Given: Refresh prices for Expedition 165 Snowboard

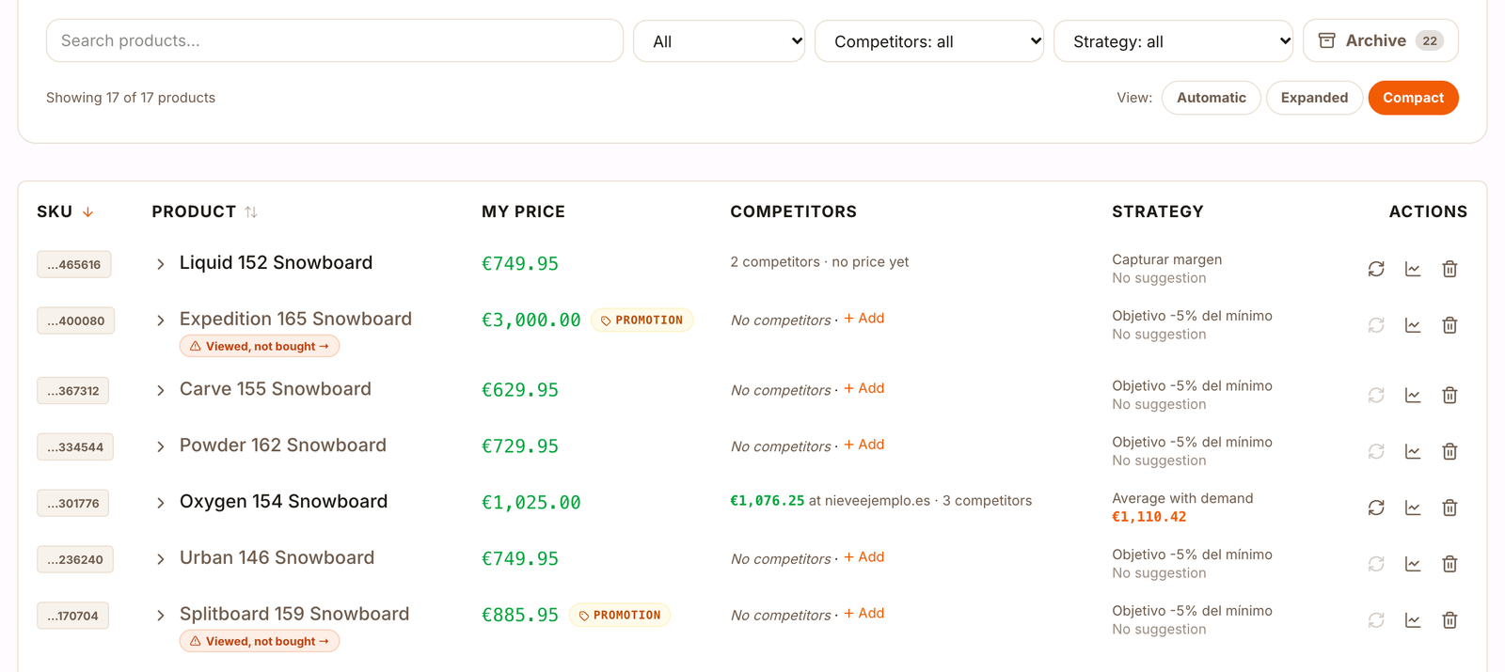Looking at the screenshot, I should (1376, 325).
